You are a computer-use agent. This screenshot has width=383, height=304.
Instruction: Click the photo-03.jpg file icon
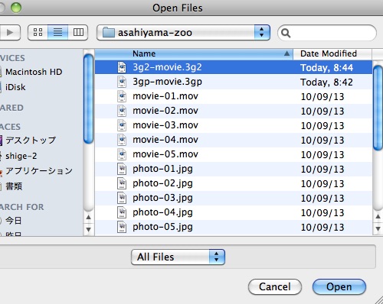122,198
